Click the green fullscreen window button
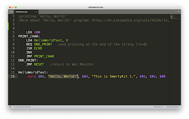Image resolution: width=189 pixels, height=119 pixels. coord(16,7)
